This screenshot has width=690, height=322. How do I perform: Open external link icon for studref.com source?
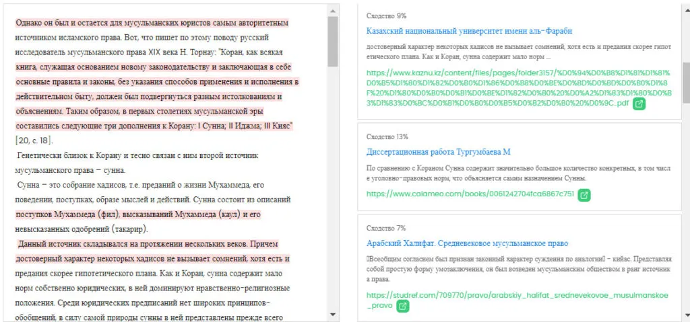402,306
